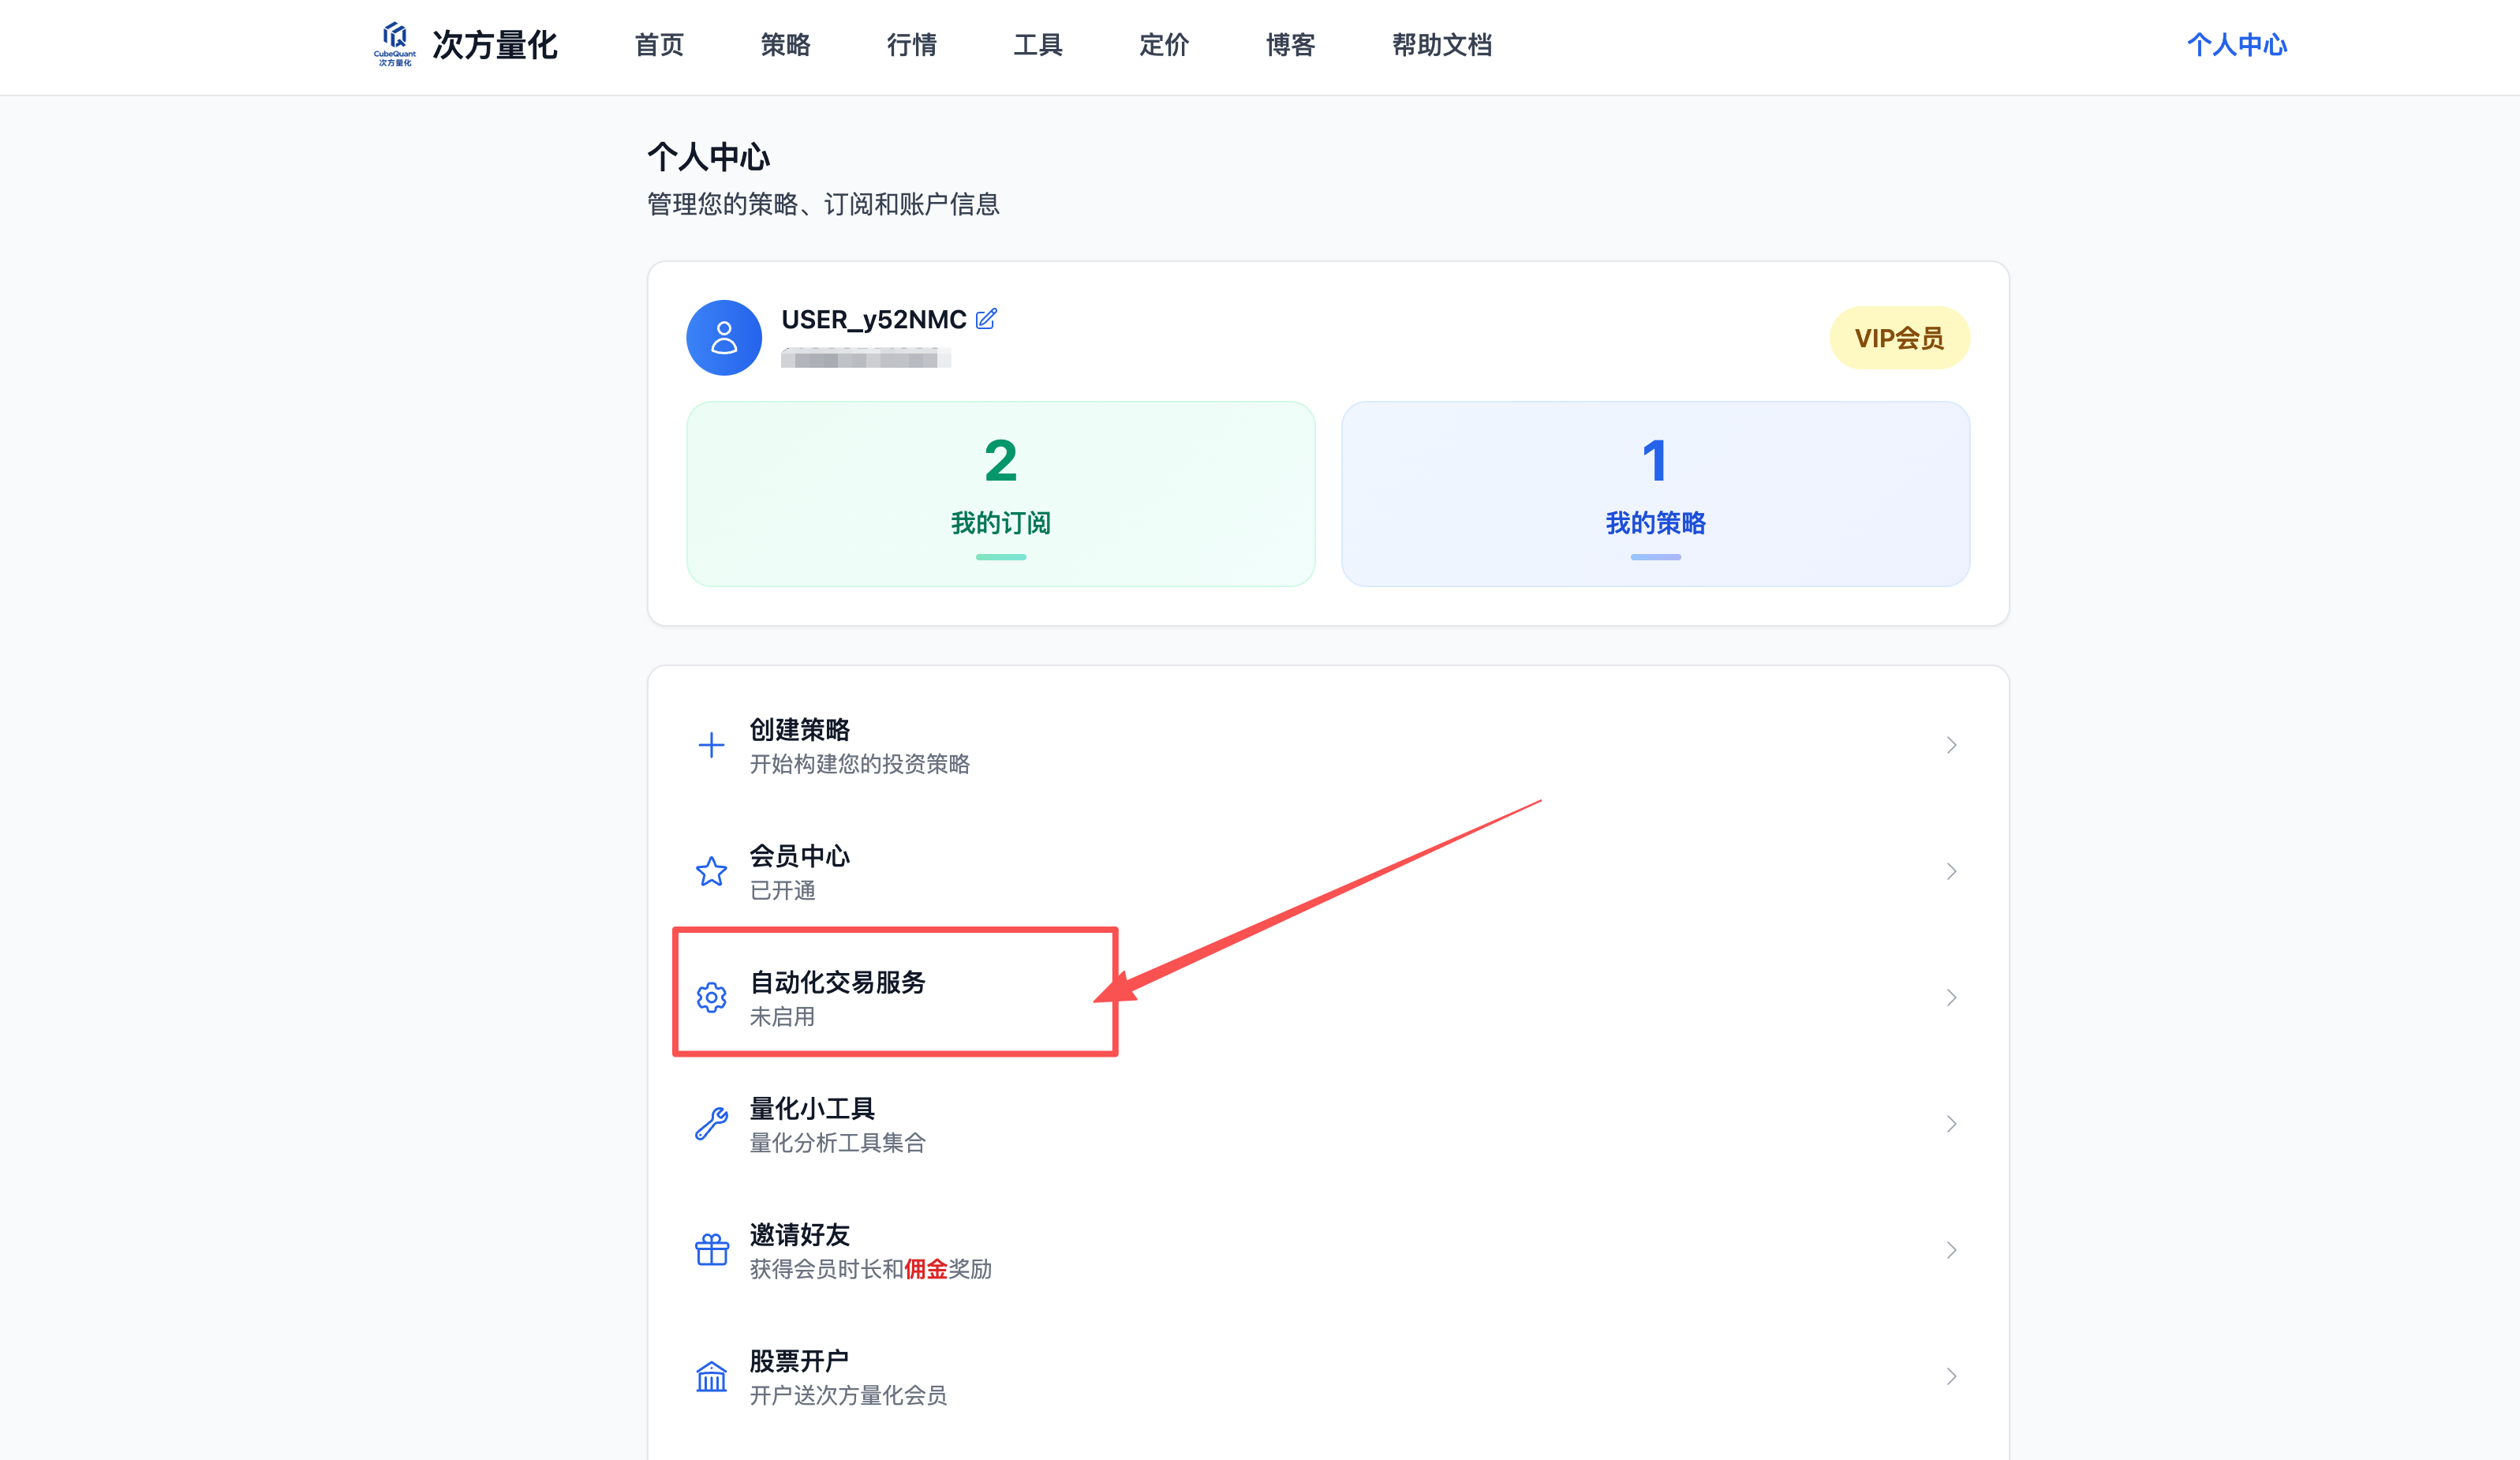
Task: Open the 我的策略 card showing 1
Action: coord(1655,494)
